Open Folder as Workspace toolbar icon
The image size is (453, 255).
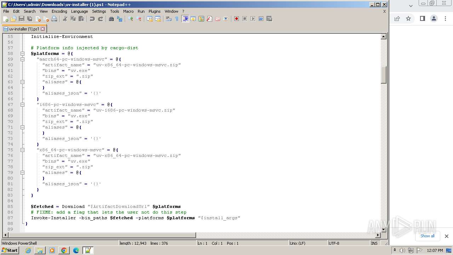click(x=218, y=19)
